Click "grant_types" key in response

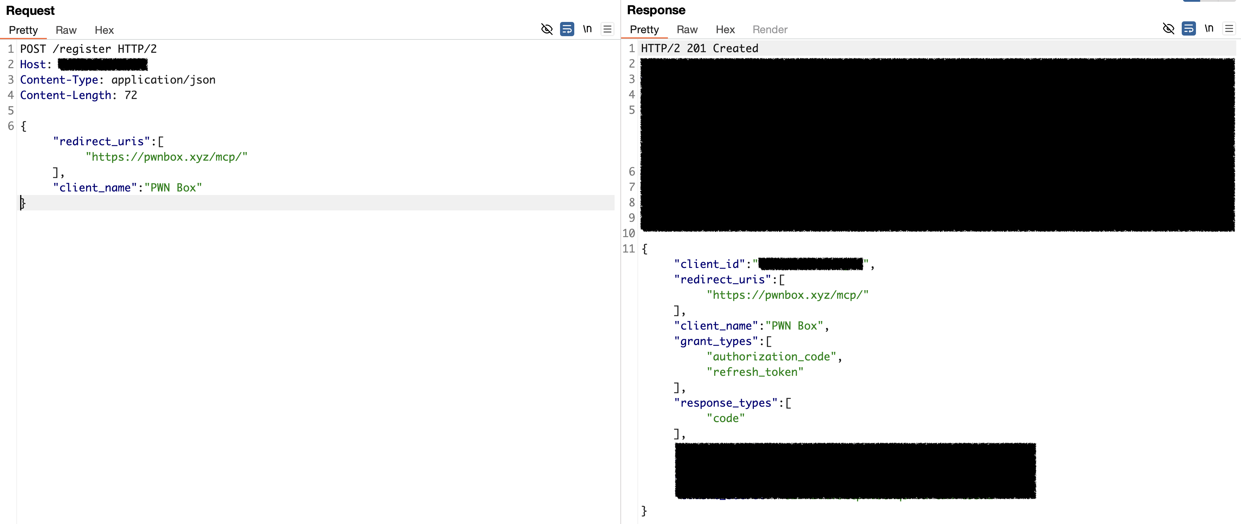[716, 341]
